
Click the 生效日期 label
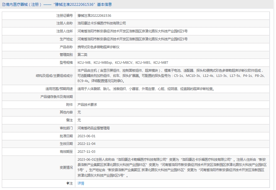(x=66, y=144)
